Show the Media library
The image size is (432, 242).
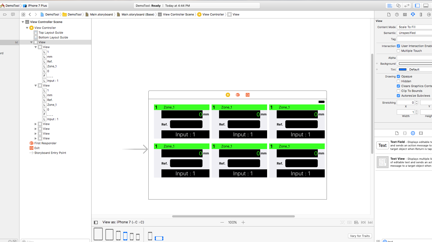(x=421, y=133)
